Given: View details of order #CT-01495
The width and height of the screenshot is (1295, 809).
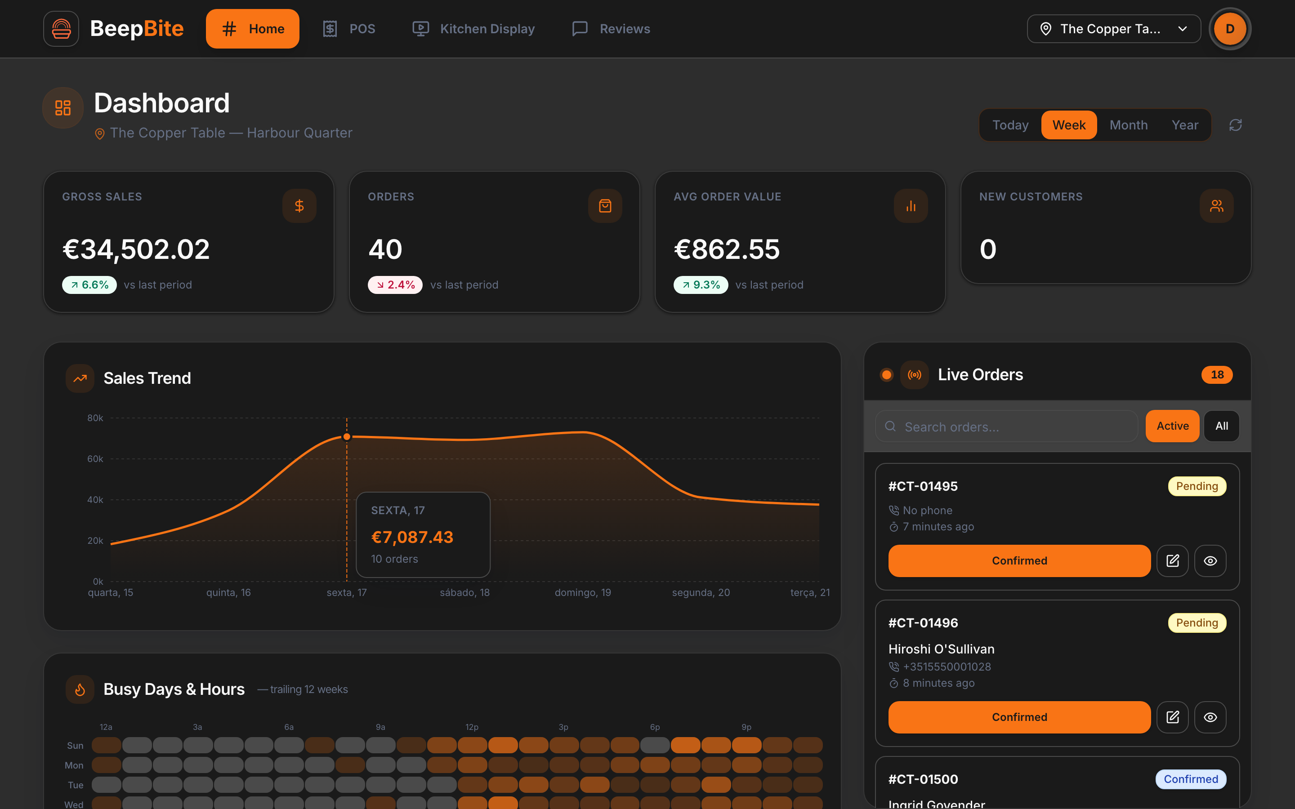Looking at the screenshot, I should [1210, 561].
